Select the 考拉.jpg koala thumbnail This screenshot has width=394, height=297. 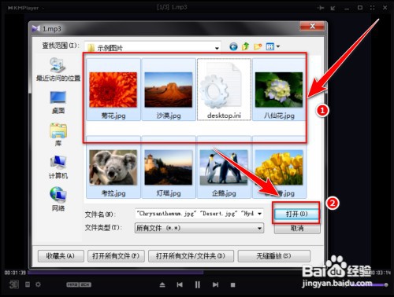click(x=113, y=167)
